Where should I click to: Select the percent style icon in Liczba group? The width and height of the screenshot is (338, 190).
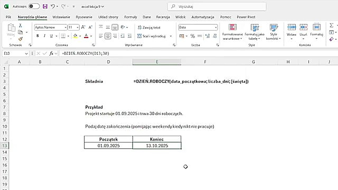pyautogui.click(x=193, y=36)
